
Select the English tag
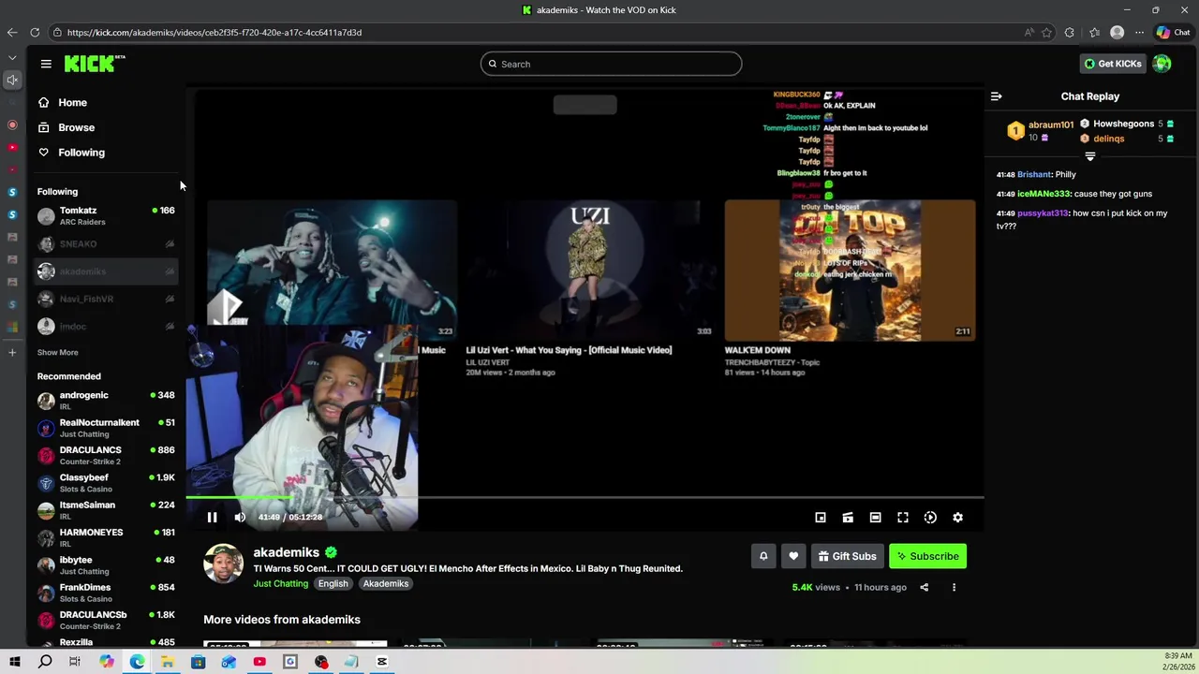click(333, 583)
